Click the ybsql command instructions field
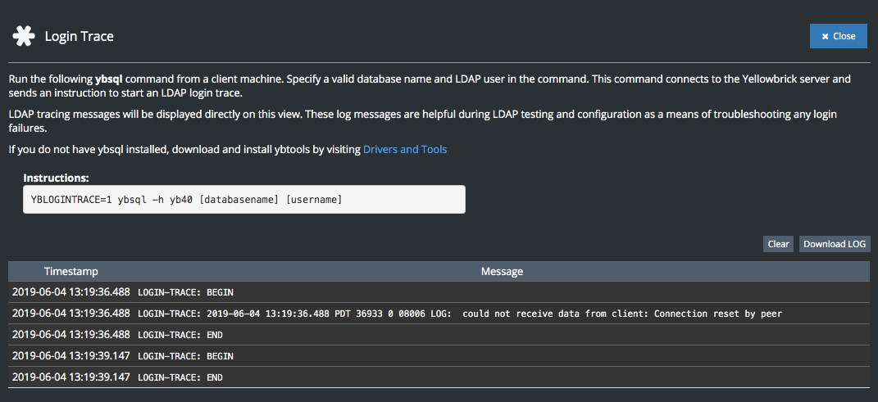Screen dimensions: 878x402 click(x=243, y=199)
